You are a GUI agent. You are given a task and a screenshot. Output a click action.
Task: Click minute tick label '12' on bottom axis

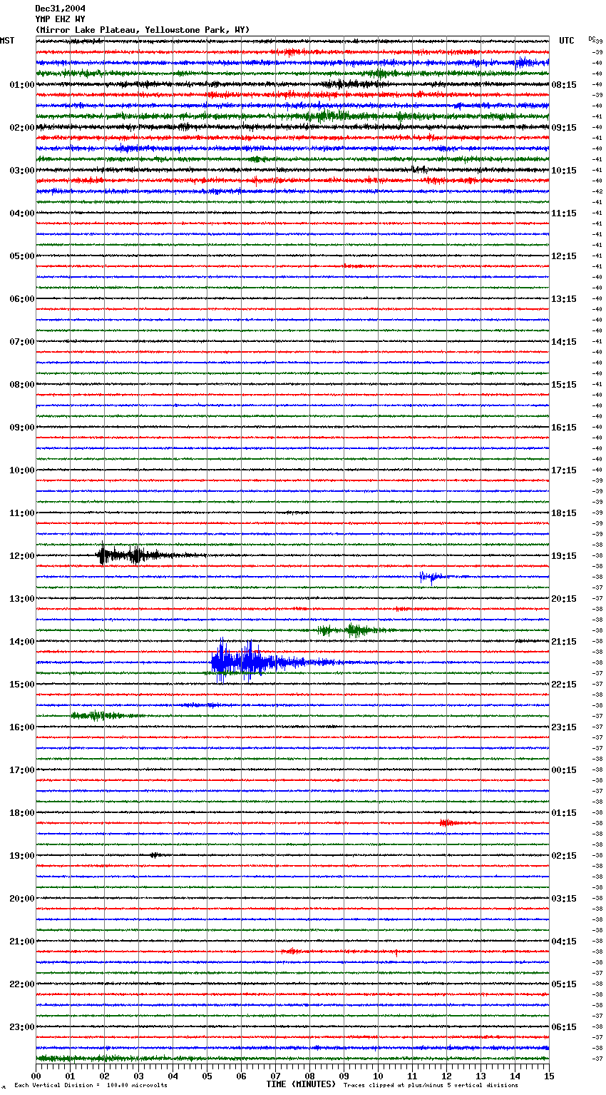pos(446,1076)
